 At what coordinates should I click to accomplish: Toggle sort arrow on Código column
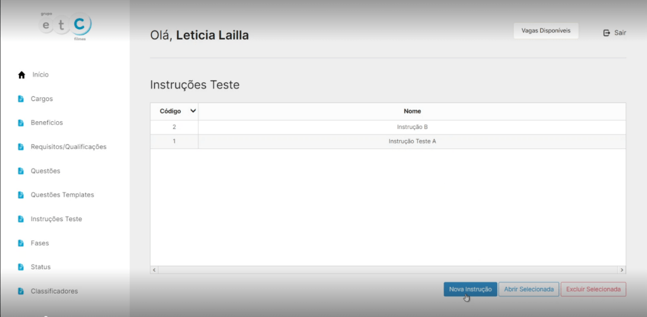click(x=193, y=111)
